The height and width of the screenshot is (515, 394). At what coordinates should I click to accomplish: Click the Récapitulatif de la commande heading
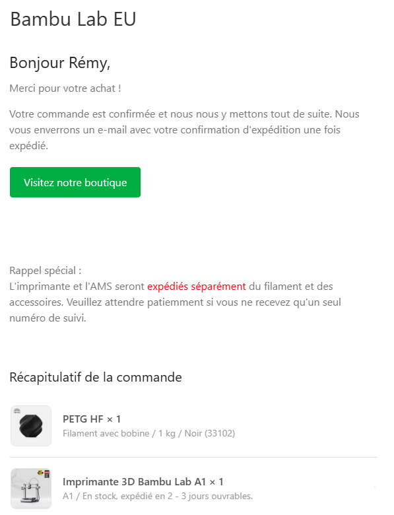point(96,378)
